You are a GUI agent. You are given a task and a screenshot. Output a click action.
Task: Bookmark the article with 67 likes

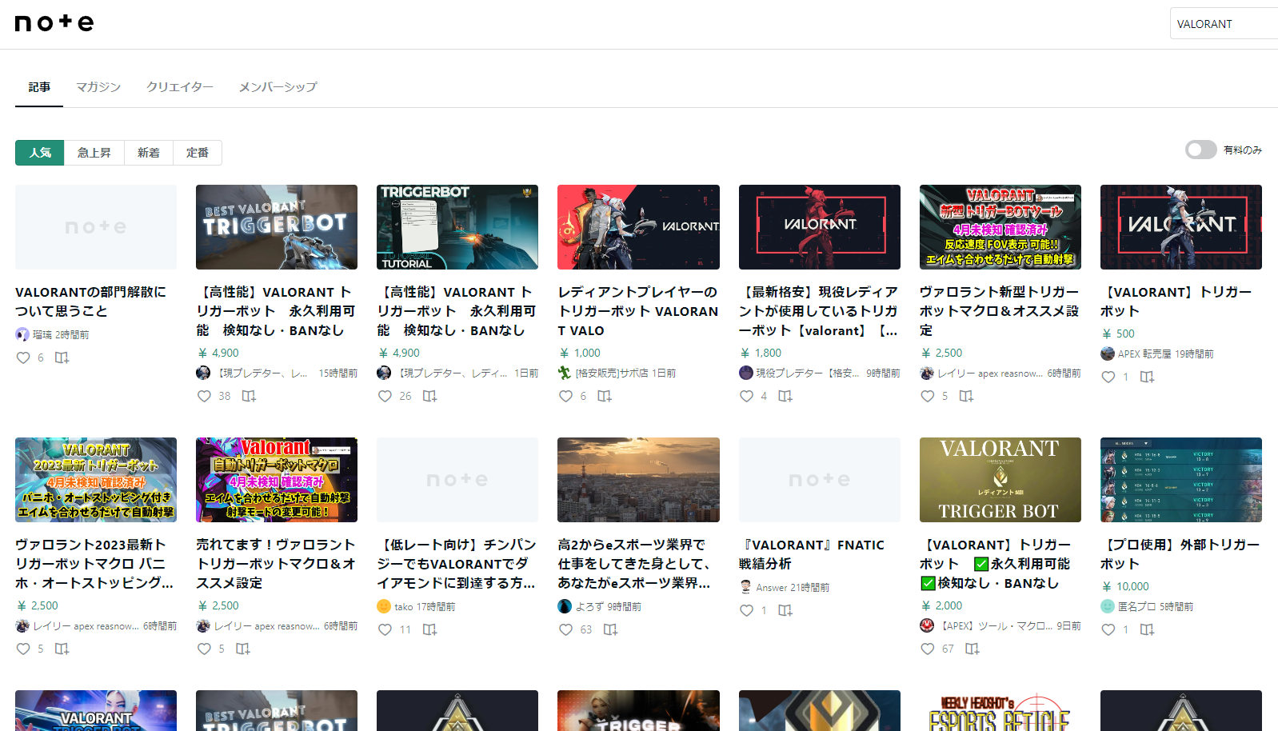[x=972, y=649]
